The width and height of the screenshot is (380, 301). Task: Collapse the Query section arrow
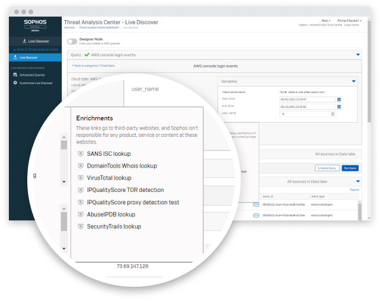pyautogui.click(x=358, y=55)
